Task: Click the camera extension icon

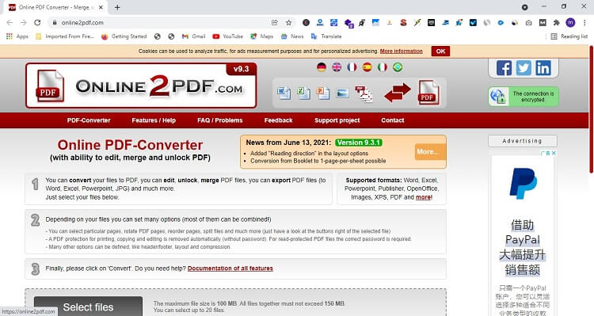Action: 528,23
